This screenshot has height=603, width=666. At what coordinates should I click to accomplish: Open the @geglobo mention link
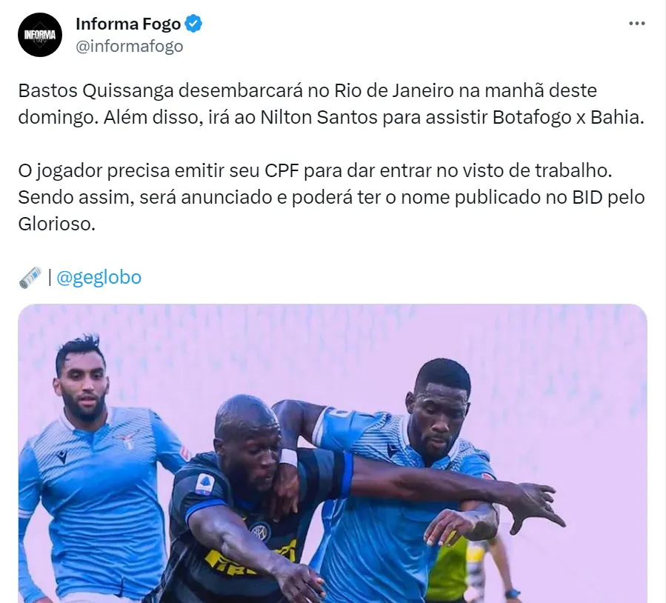coord(99,277)
